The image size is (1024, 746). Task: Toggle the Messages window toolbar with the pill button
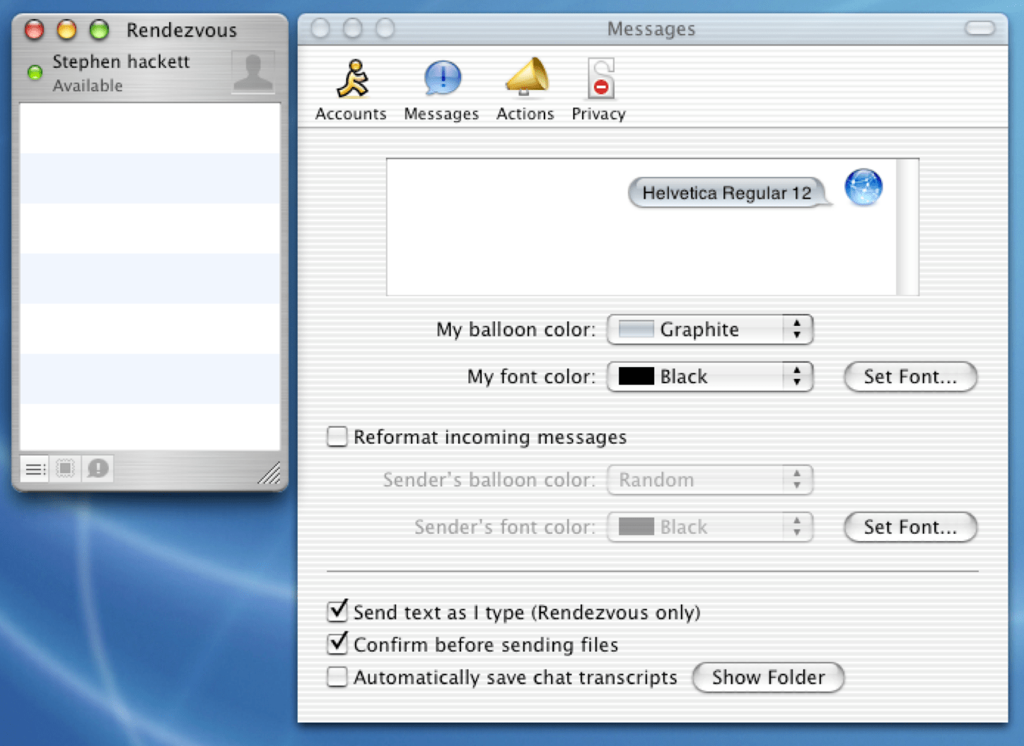click(979, 28)
